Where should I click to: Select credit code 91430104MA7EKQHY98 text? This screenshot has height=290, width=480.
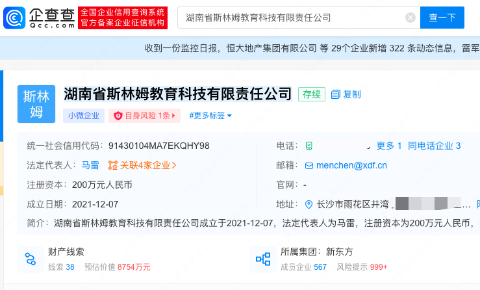click(x=159, y=146)
